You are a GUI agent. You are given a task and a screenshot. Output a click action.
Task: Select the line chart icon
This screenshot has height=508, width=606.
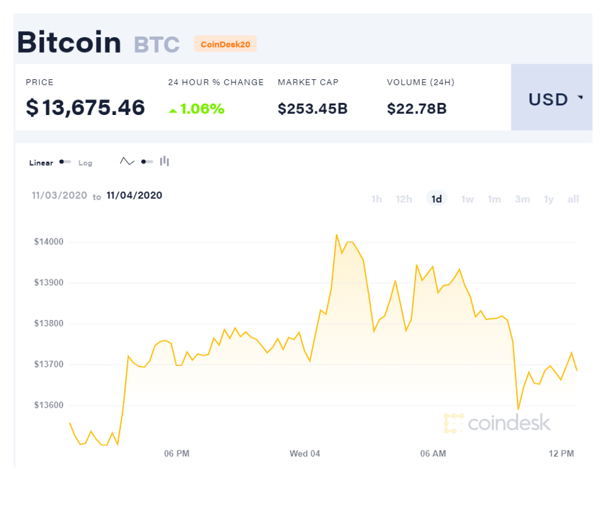(127, 162)
